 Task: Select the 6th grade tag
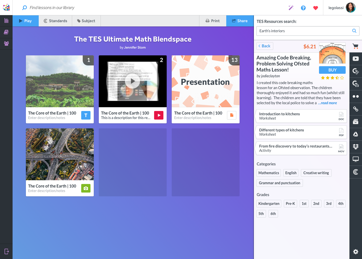tap(273, 214)
